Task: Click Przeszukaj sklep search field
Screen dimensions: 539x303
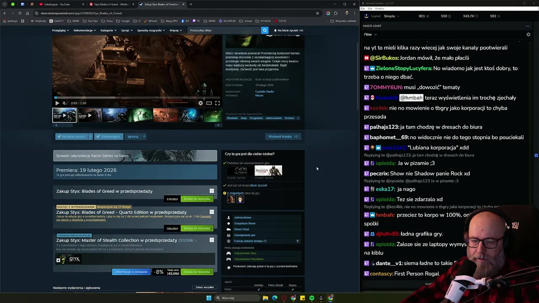Action: point(224,30)
